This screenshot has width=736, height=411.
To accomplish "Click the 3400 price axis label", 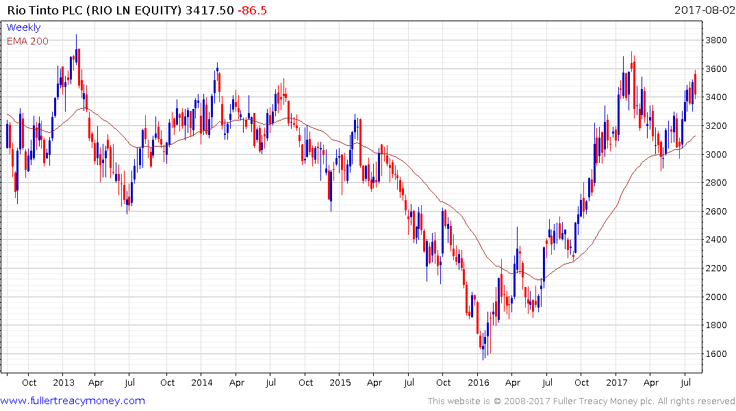I will [x=716, y=97].
